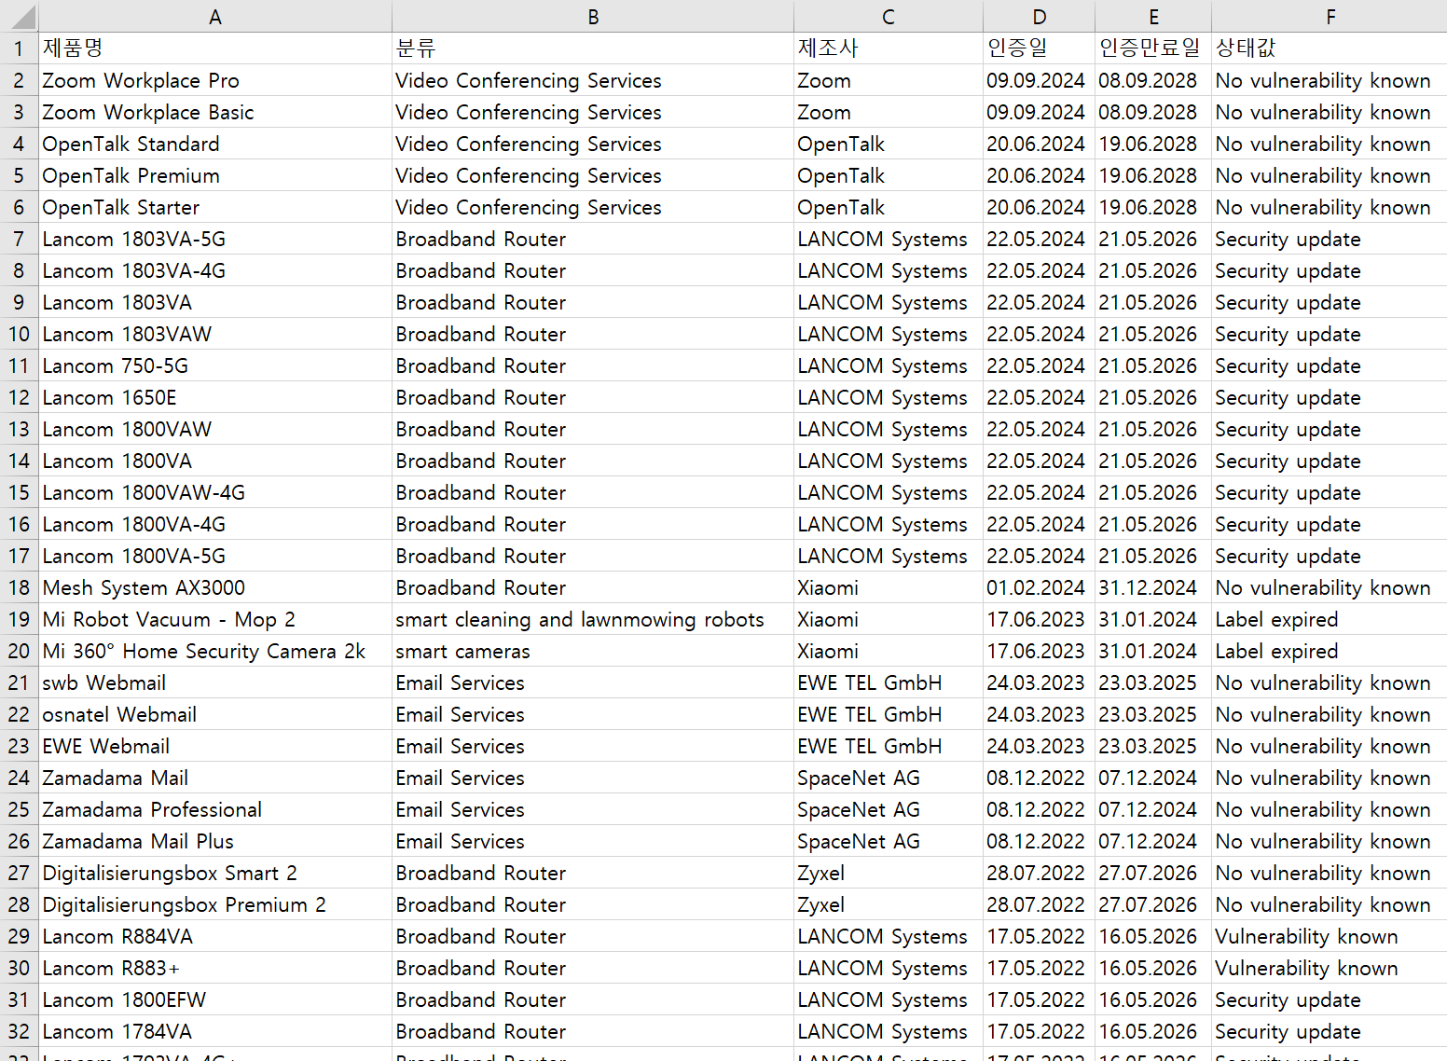
Task: Click 'Vulnerability known' status in row 29
Action: pyautogui.click(x=1330, y=936)
